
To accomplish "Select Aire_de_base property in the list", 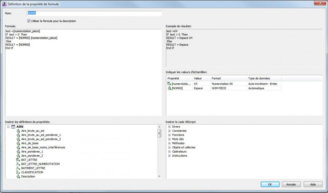I will click(x=30, y=143).
